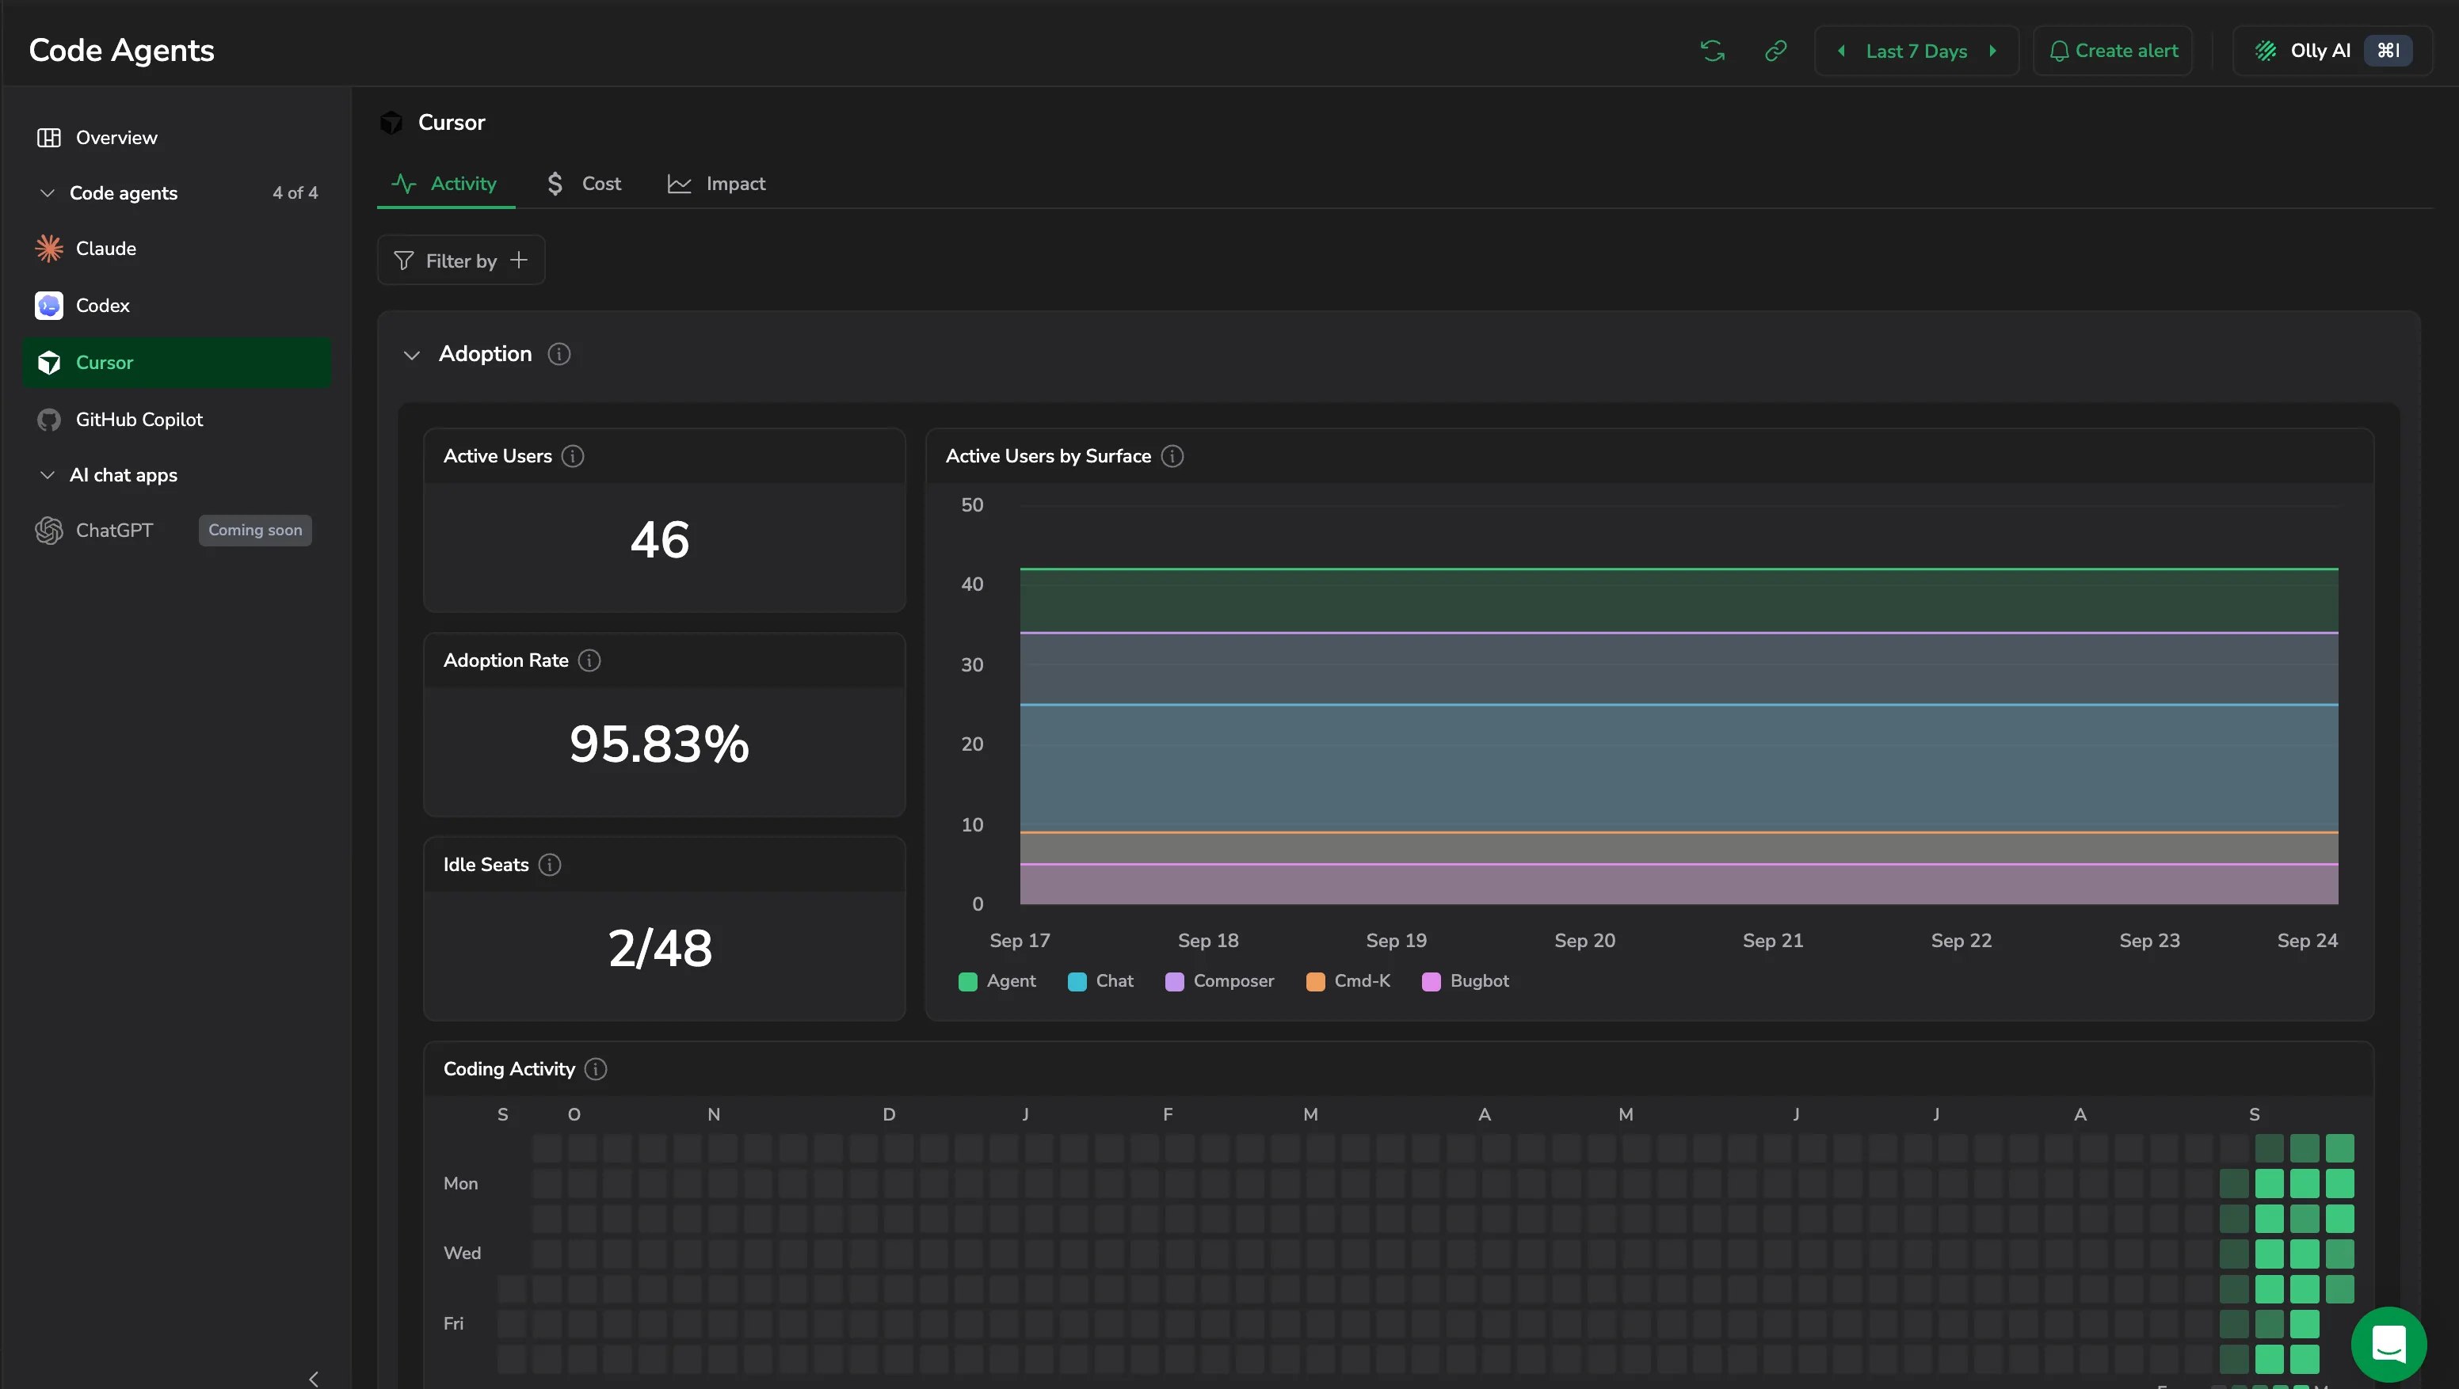Screen dimensions: 2459x1389
Task: Click the refresh data icon
Action: tap(1713, 51)
